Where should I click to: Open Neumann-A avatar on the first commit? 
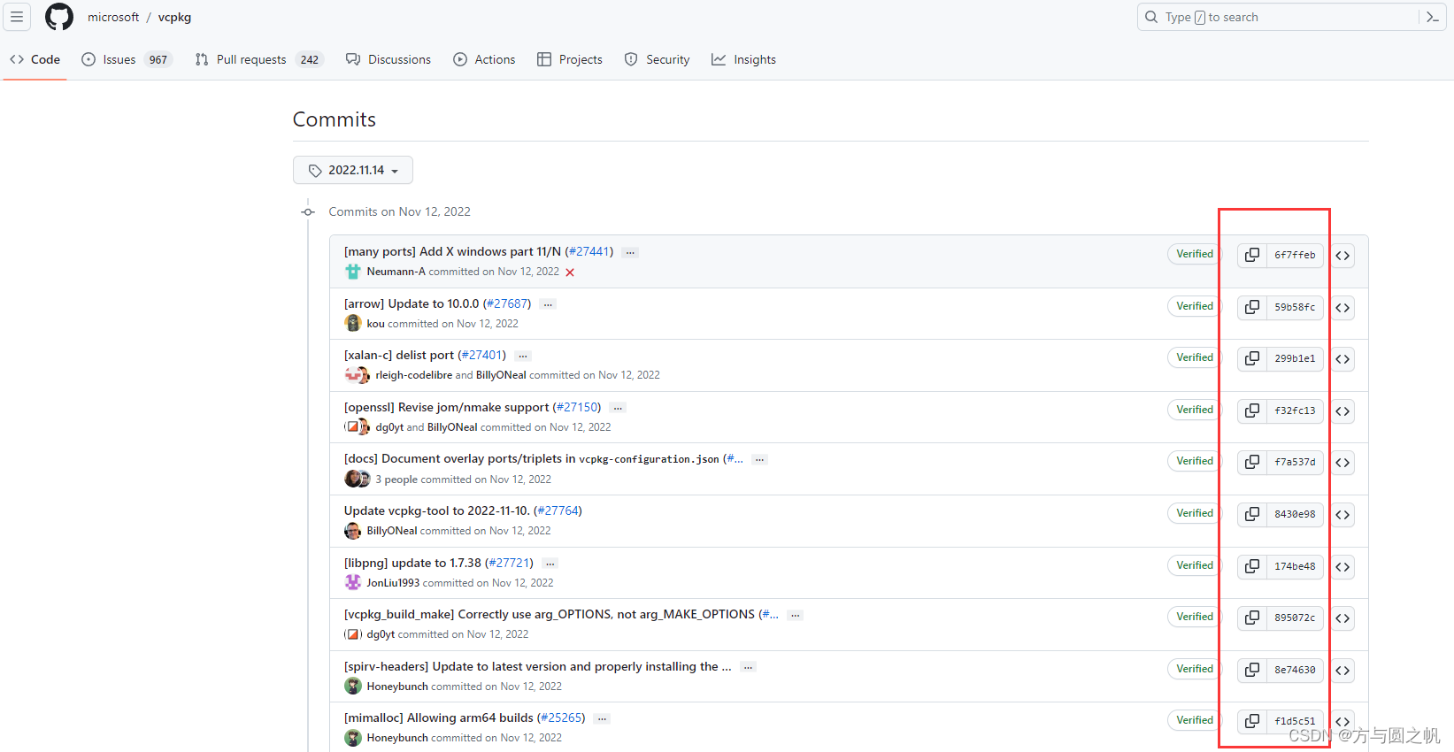[x=353, y=272]
